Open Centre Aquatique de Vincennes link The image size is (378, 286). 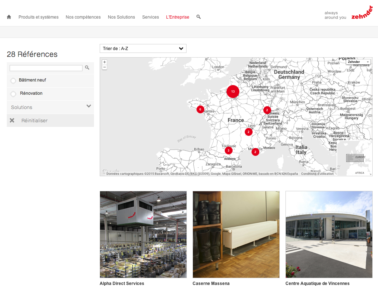(318, 283)
